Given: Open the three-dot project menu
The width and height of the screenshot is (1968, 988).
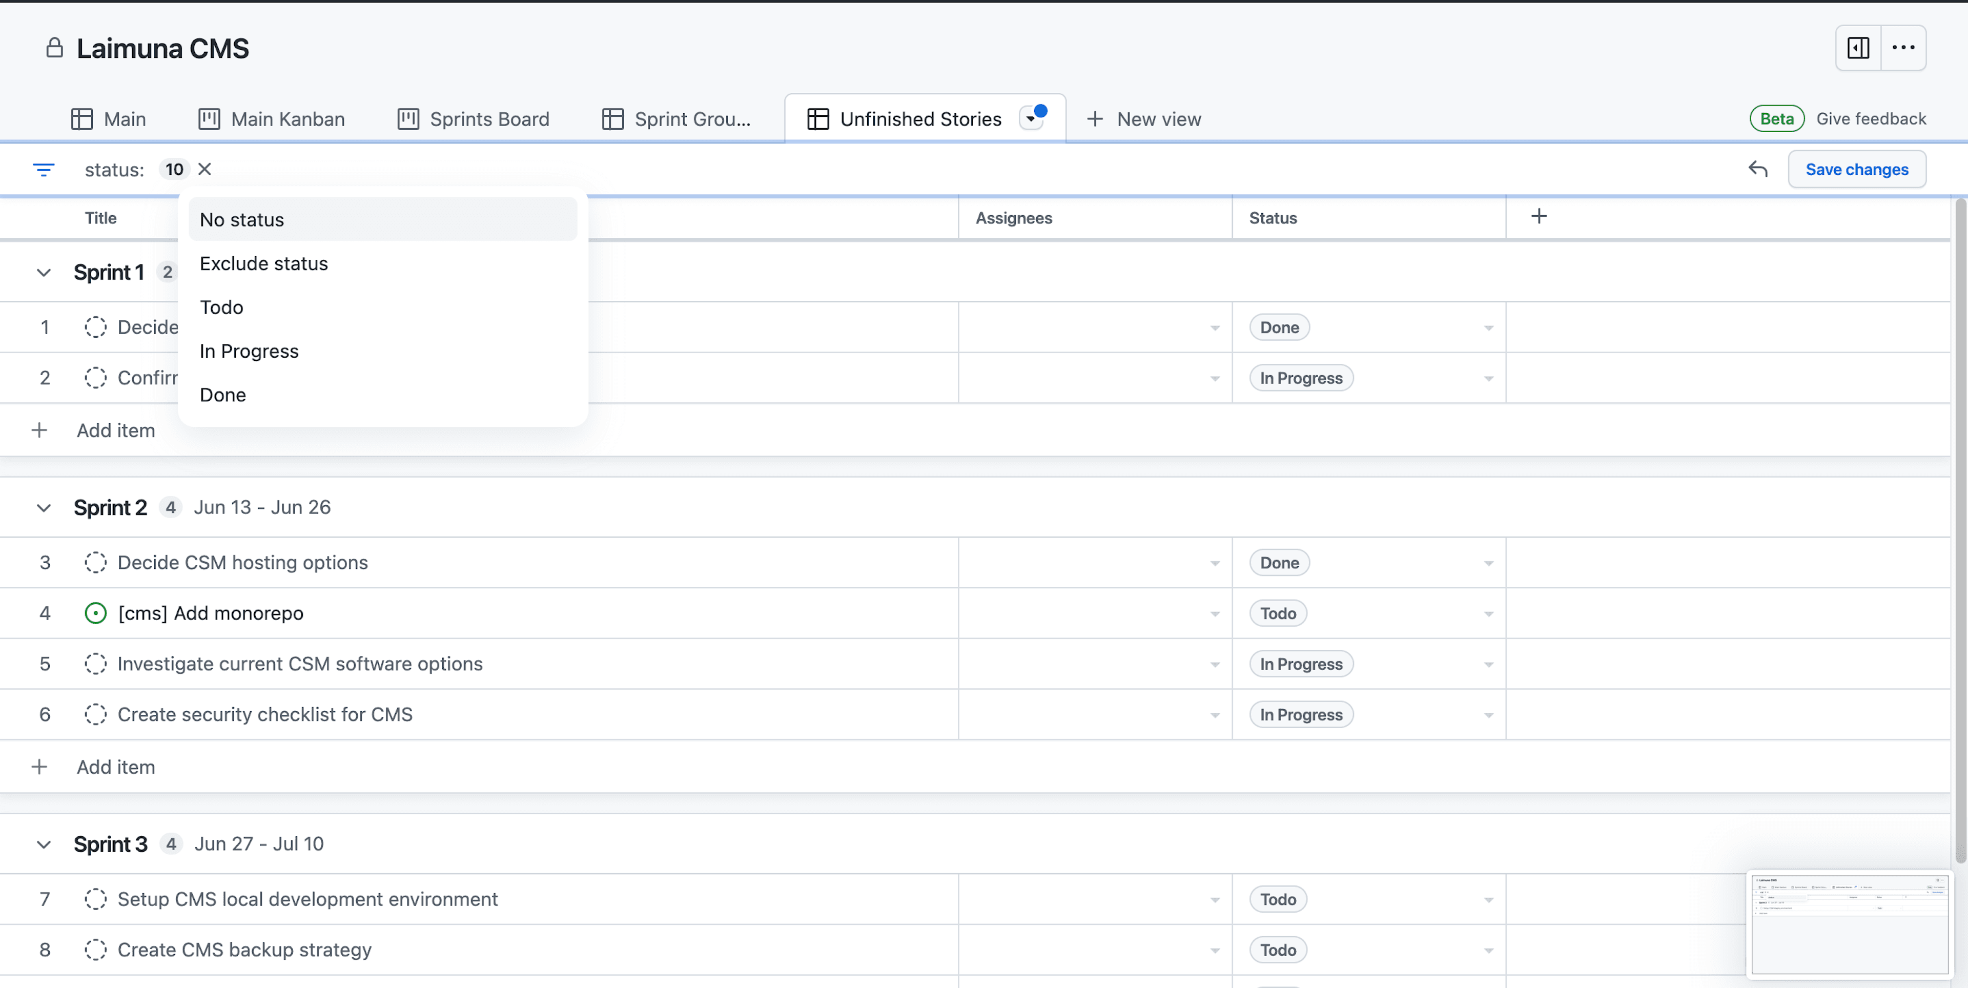Looking at the screenshot, I should (1903, 48).
